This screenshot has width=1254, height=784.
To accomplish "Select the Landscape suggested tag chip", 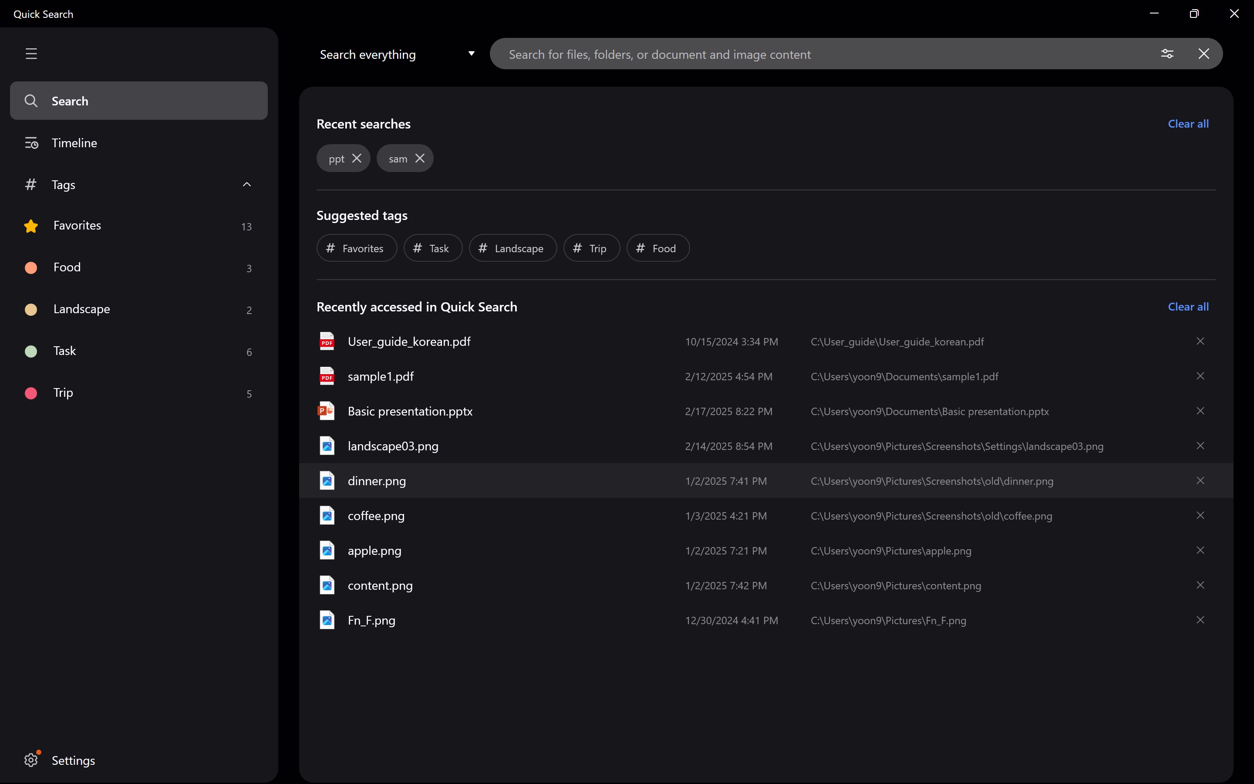I will coord(512,248).
